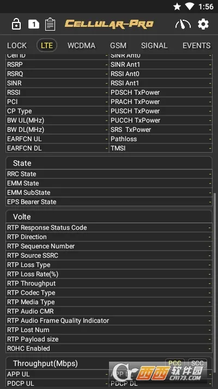218x389 pixels.
Task: Select the RTP Audio CMR row
Action: (x=109, y=311)
